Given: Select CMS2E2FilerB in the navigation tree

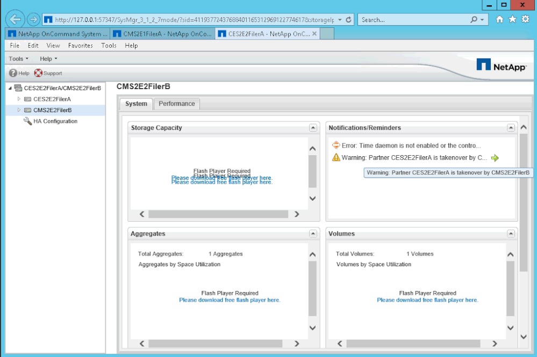Looking at the screenshot, I should point(52,110).
